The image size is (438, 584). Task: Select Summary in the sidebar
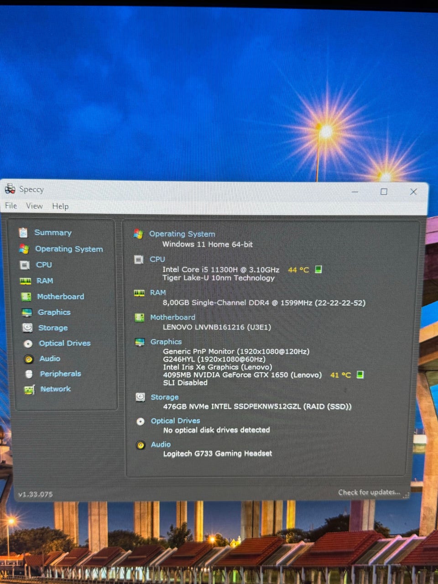pos(53,233)
